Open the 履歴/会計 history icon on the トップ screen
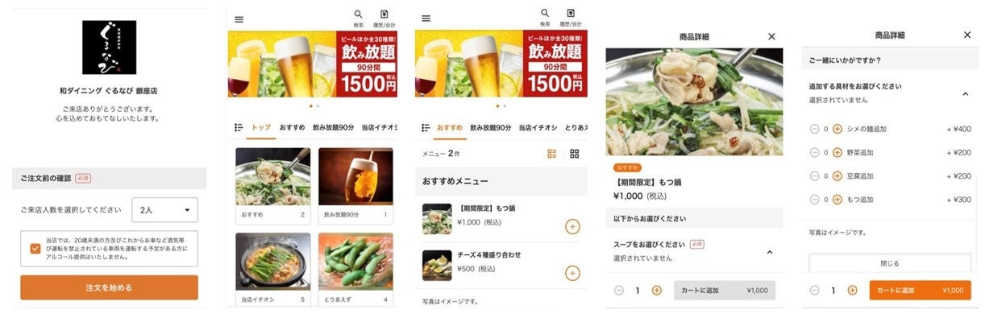This screenshot has height=326, width=1002. (x=384, y=18)
